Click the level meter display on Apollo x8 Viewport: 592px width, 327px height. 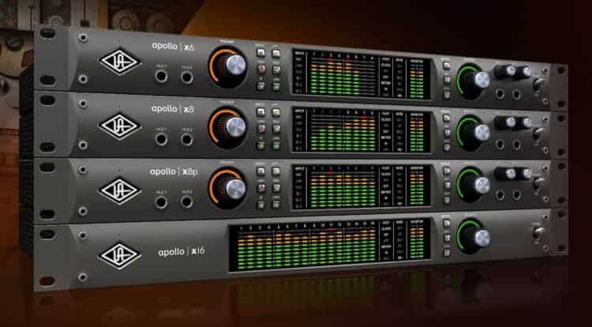pos(362,130)
